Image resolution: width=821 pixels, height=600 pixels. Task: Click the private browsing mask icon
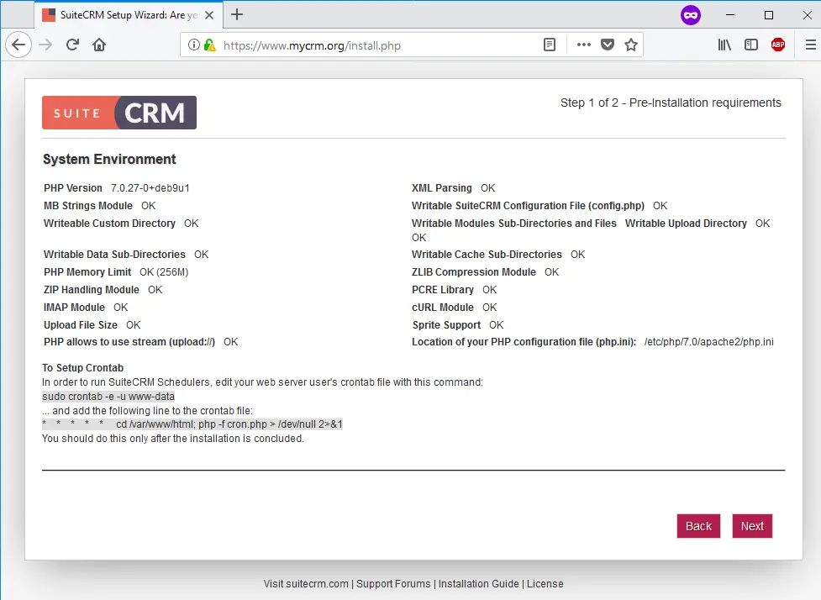[691, 15]
